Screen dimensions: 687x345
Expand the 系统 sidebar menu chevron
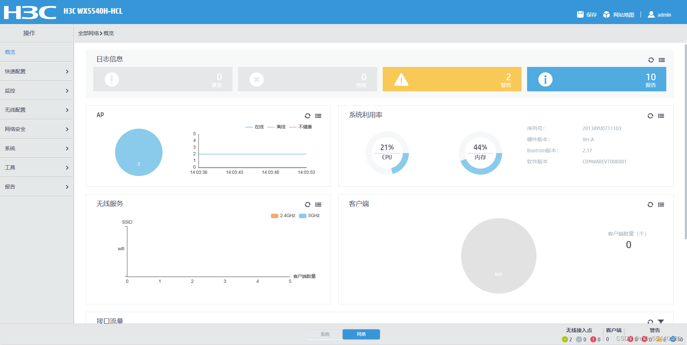tap(67, 148)
